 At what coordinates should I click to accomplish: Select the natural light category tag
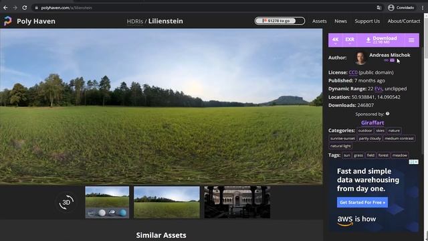pyautogui.click(x=340, y=146)
